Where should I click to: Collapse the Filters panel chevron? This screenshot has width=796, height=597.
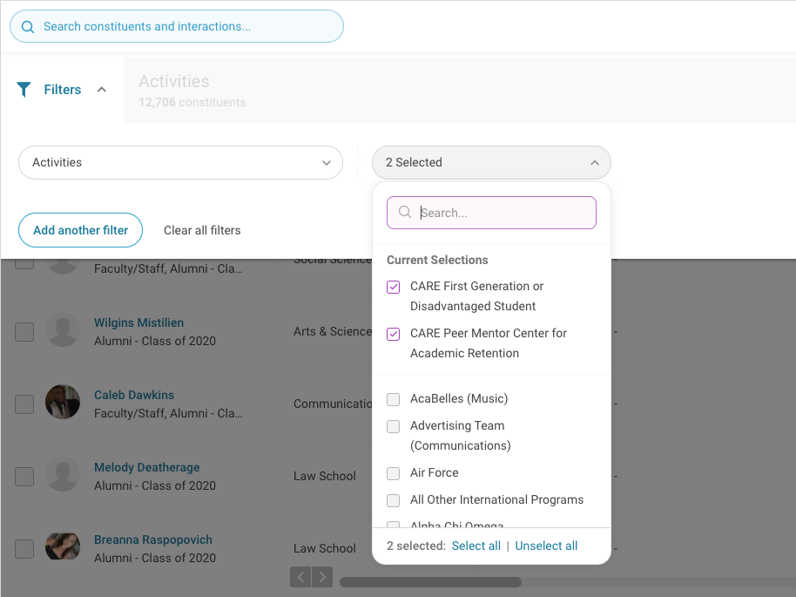(102, 89)
